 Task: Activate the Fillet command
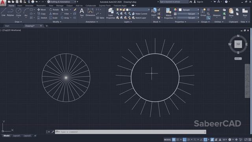coord(65,14)
